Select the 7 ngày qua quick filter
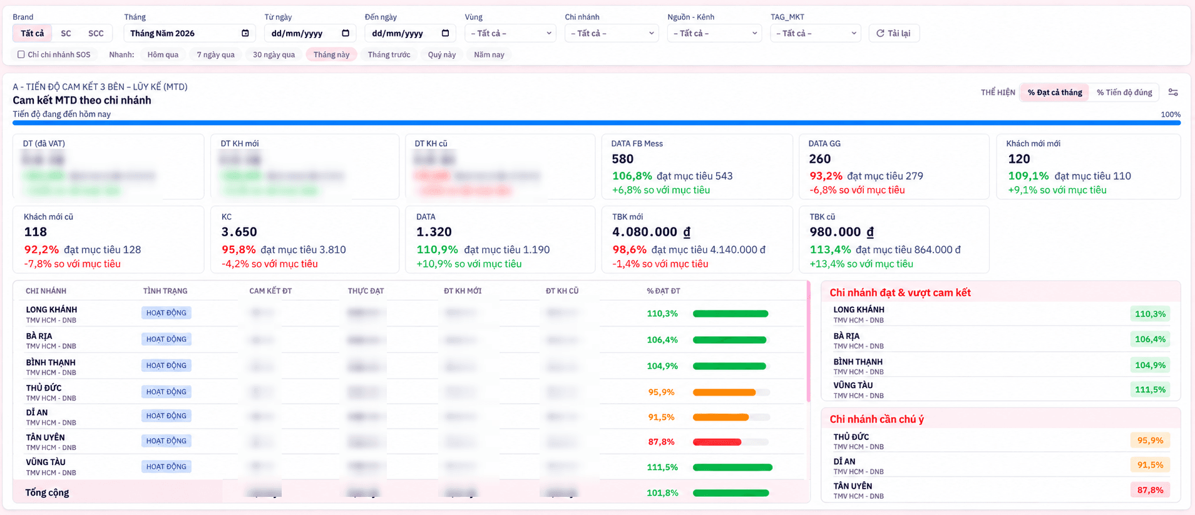1195x515 pixels. (x=215, y=54)
